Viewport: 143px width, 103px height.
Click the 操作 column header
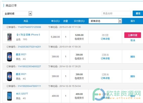pos(133,21)
